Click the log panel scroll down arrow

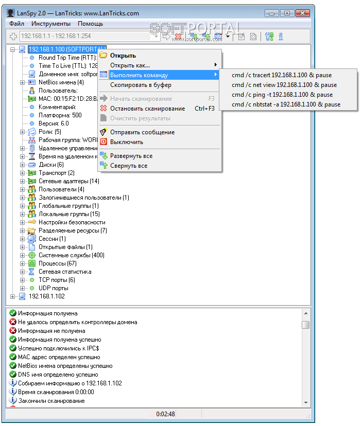point(306,403)
